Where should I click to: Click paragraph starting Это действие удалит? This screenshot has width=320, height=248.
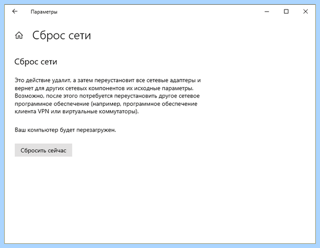point(108,96)
